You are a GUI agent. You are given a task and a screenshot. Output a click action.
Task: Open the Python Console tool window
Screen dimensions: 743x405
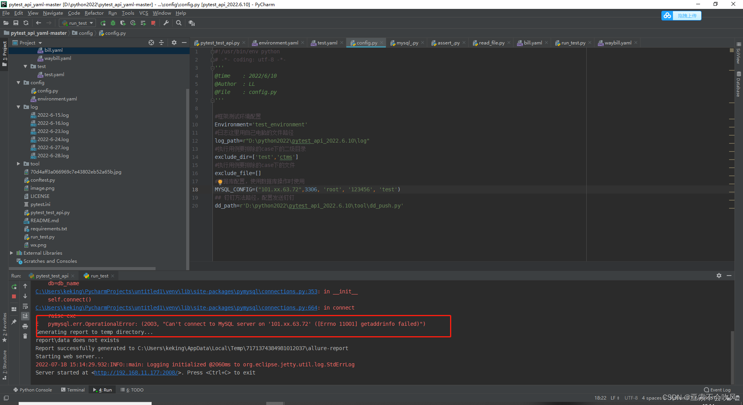tap(33, 390)
